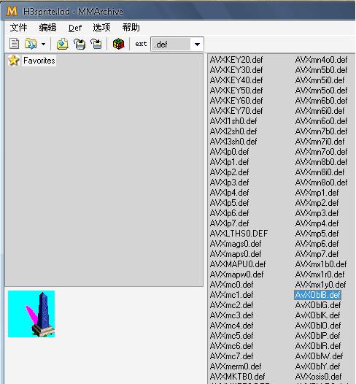Select file AVXmp4.def
This screenshot has height=384, width=356.
pyautogui.click(x=317, y=223)
